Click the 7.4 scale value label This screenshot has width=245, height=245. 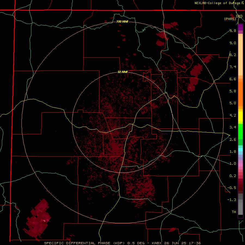tap(233, 67)
